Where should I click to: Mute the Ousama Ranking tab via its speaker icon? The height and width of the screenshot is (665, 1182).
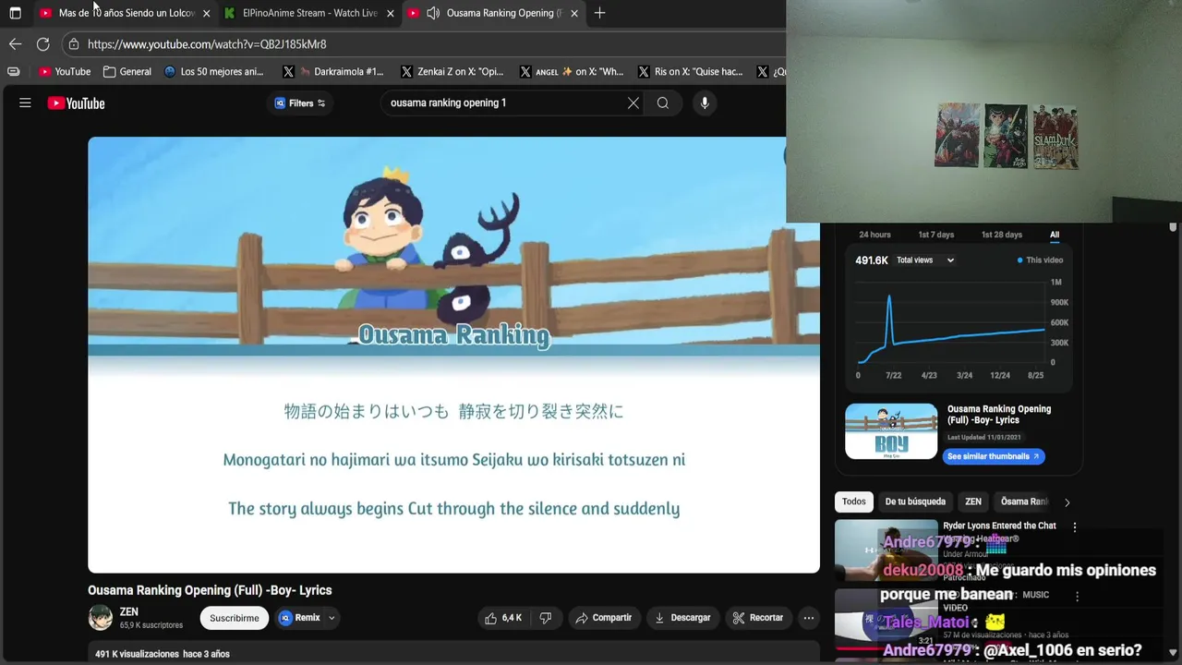click(432, 13)
